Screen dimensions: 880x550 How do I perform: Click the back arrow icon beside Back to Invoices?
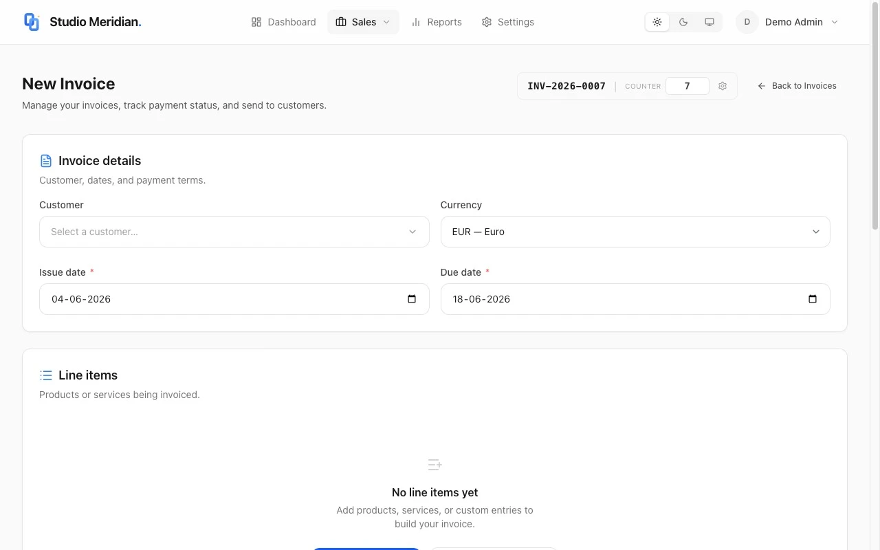coord(762,86)
